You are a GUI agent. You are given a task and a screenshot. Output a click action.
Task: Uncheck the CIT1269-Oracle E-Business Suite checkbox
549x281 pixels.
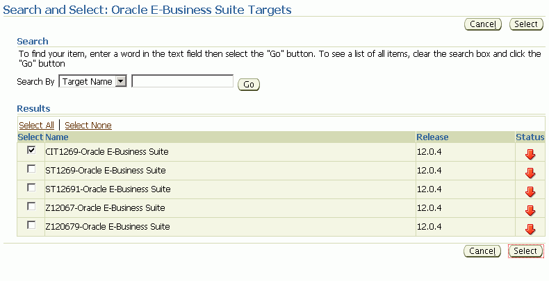tap(31, 151)
